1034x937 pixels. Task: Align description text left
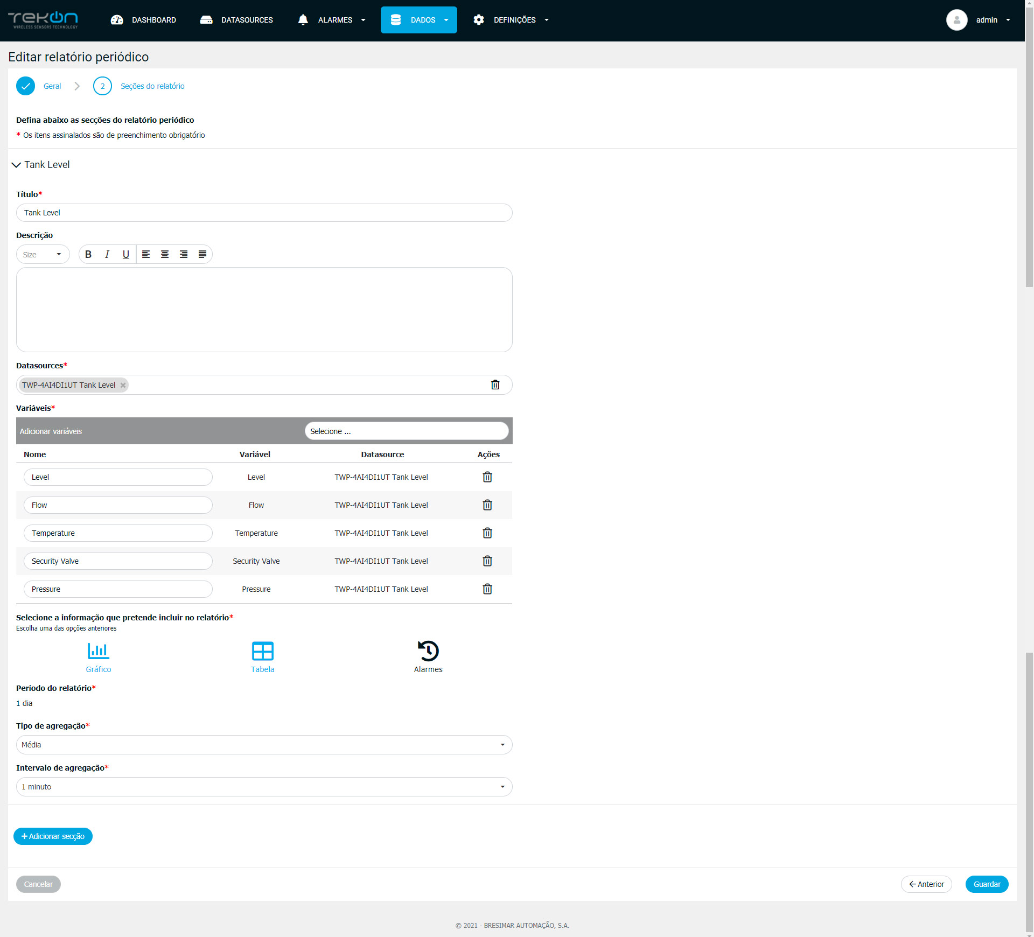pyautogui.click(x=146, y=254)
